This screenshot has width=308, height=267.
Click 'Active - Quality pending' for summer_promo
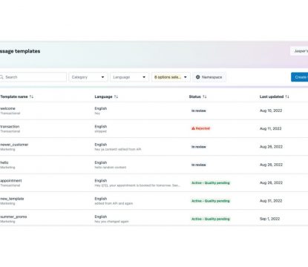[x=211, y=219]
